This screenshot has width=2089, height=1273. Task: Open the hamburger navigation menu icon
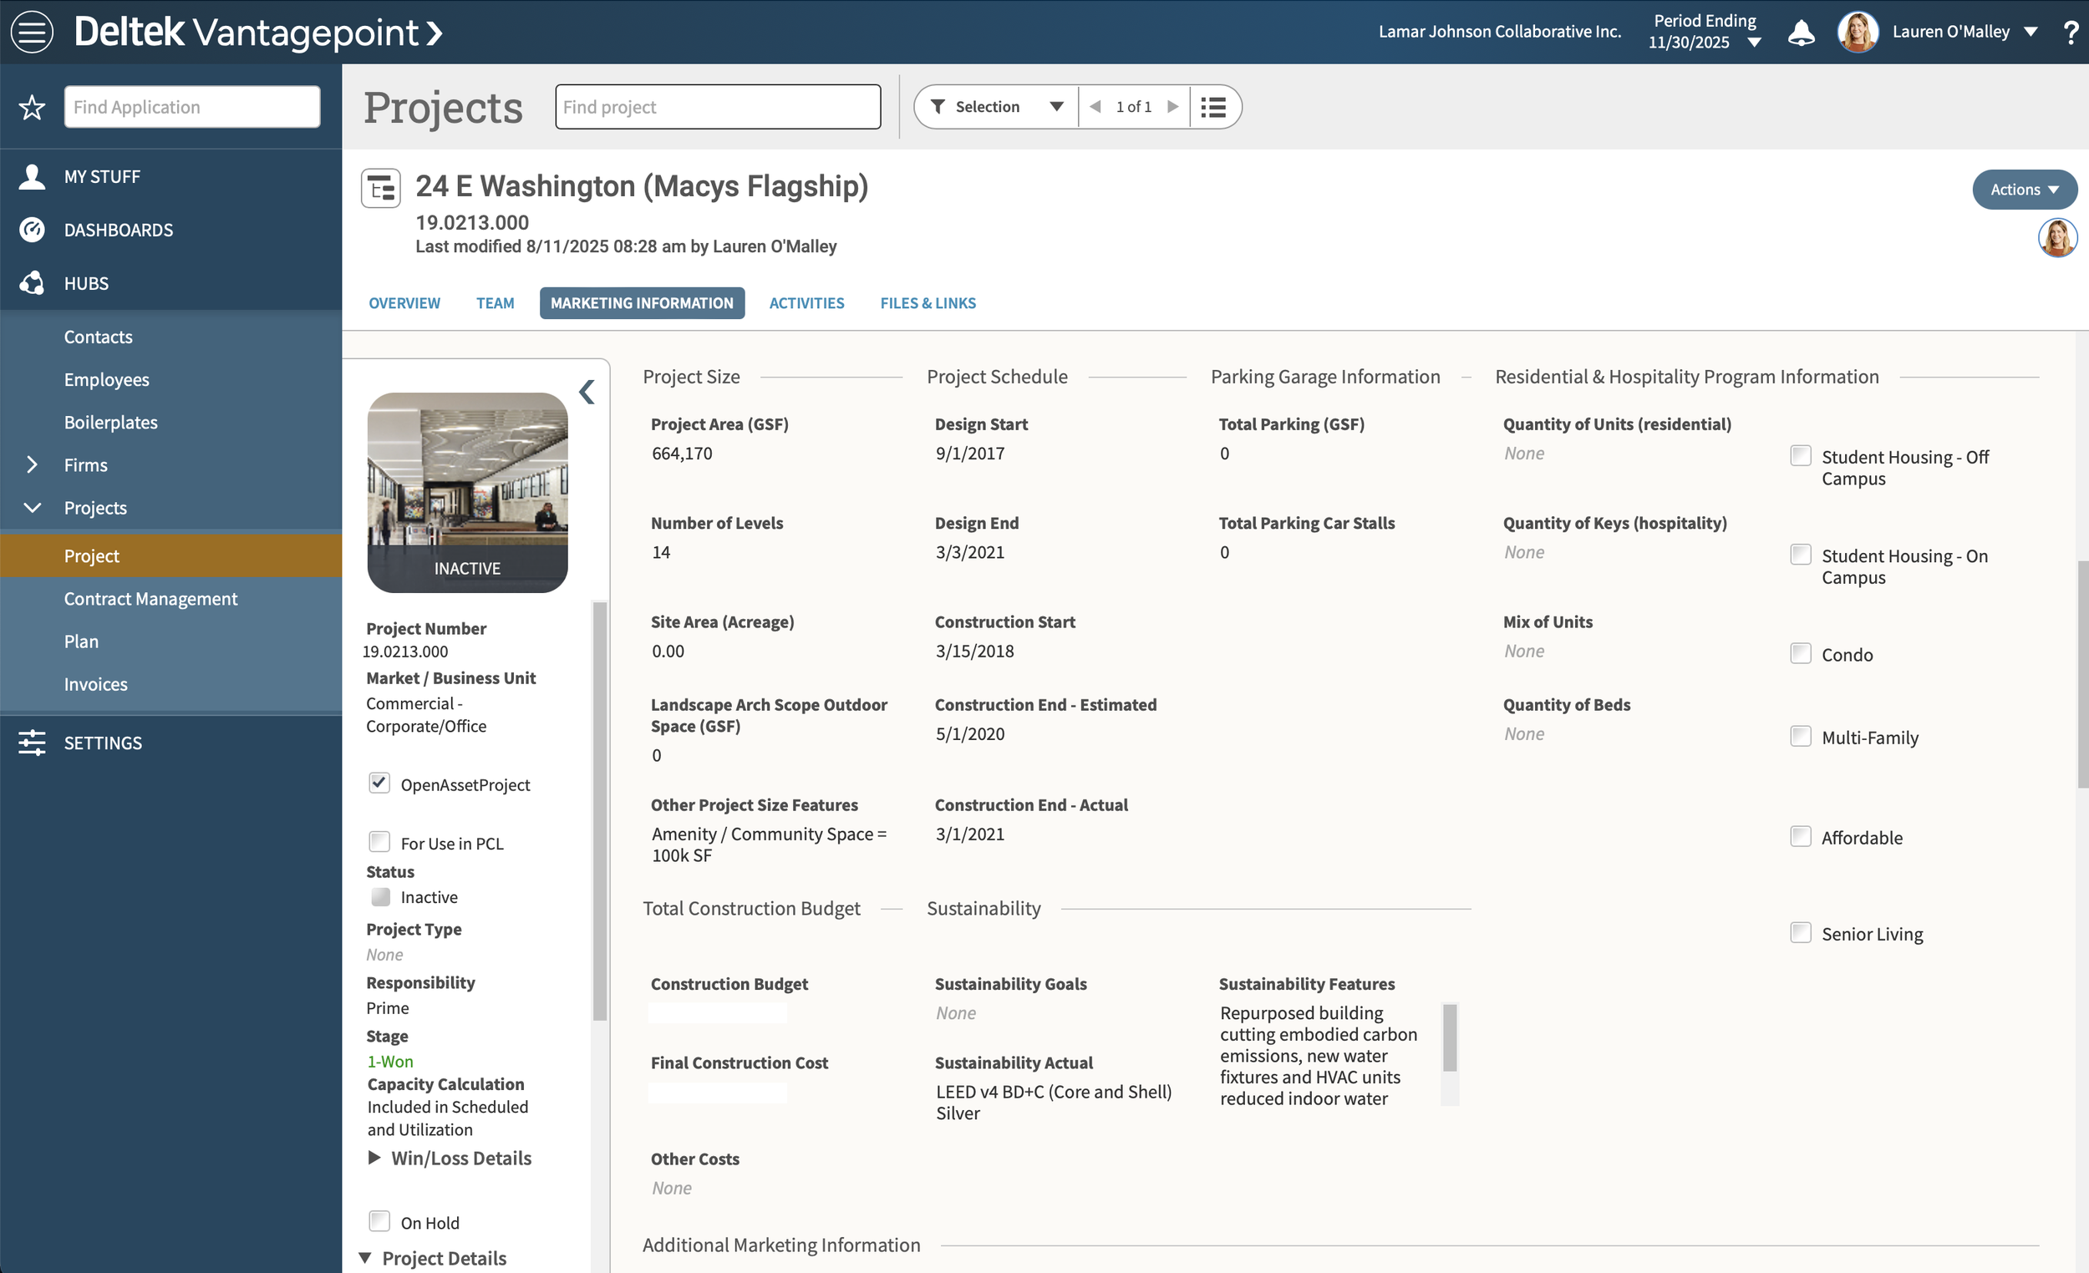click(33, 33)
